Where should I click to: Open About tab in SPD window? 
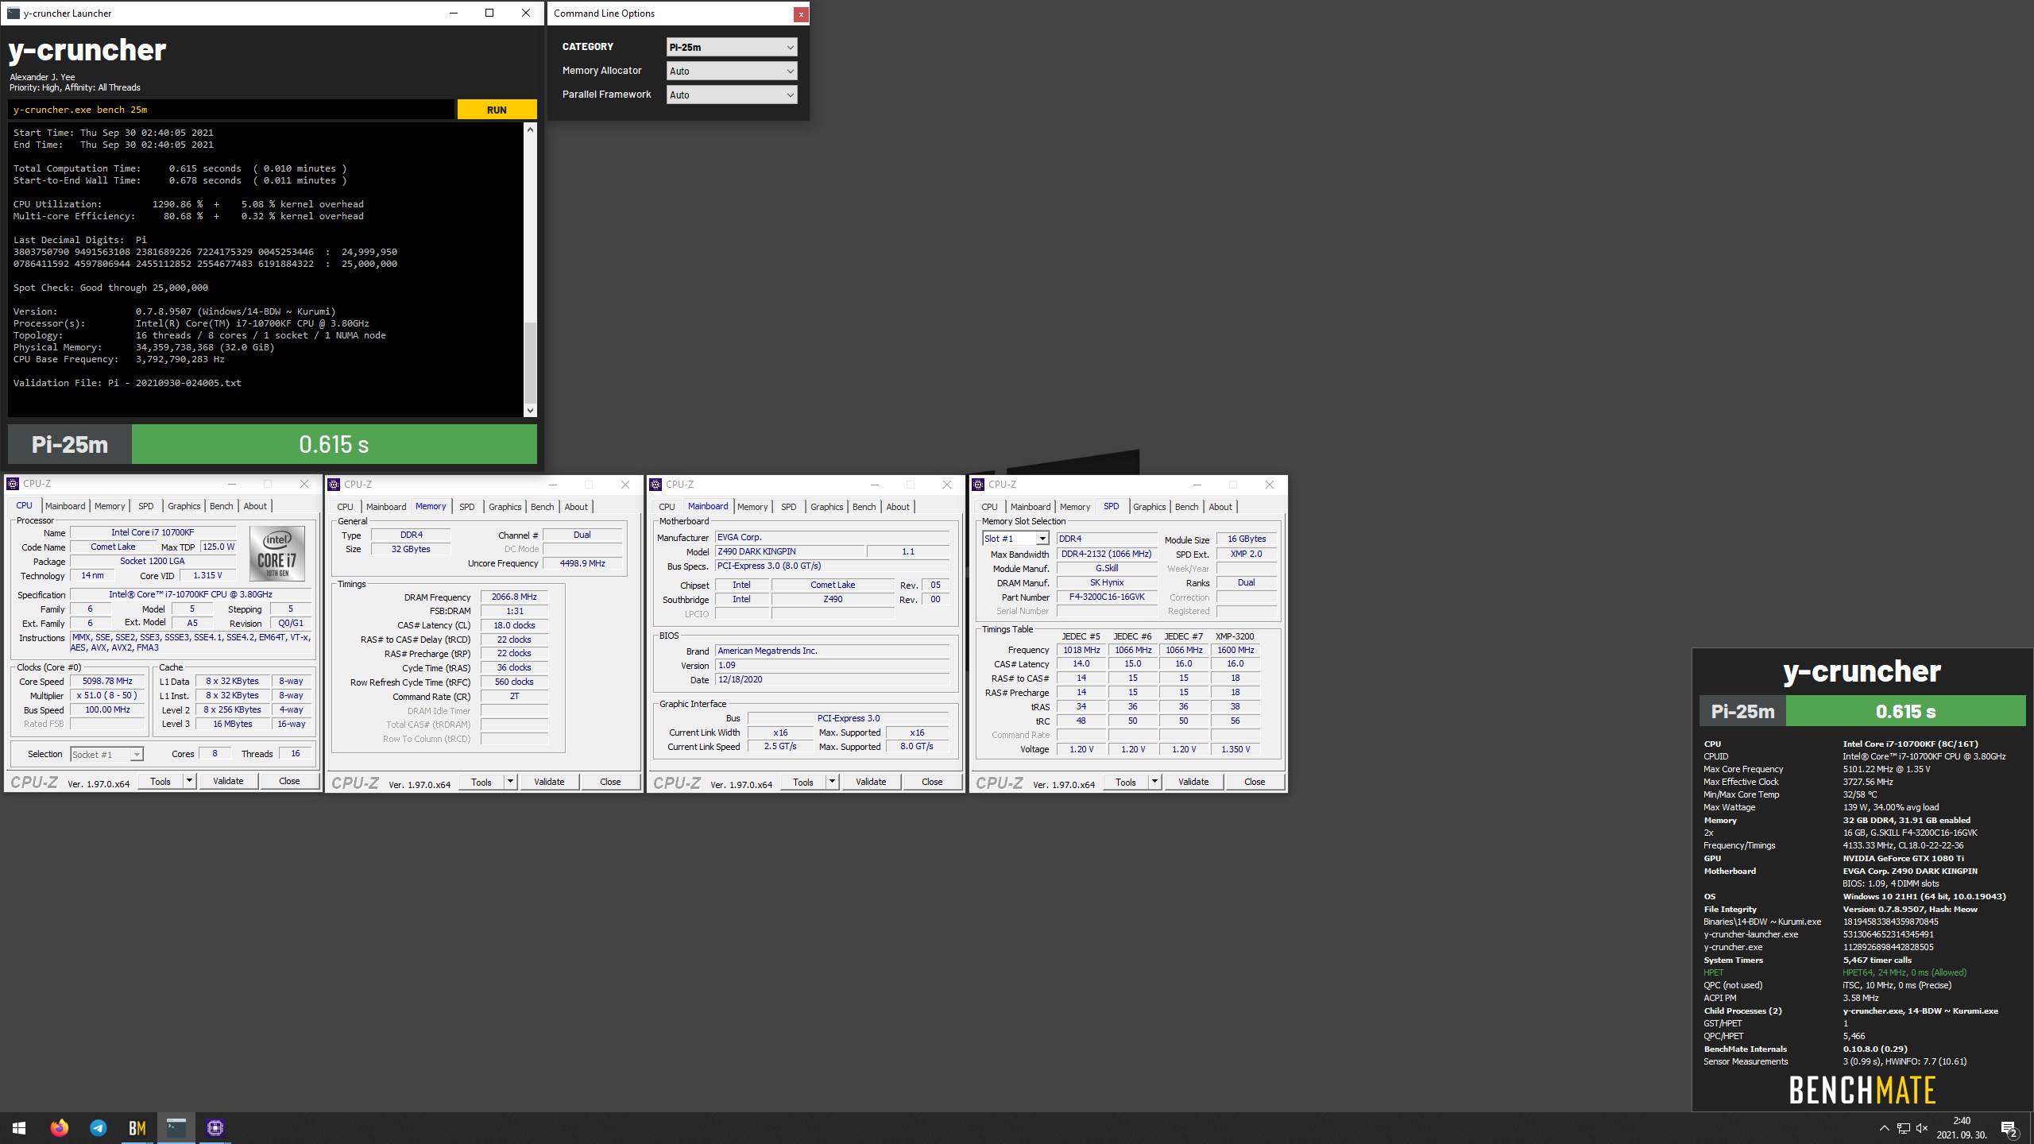coord(1220,507)
